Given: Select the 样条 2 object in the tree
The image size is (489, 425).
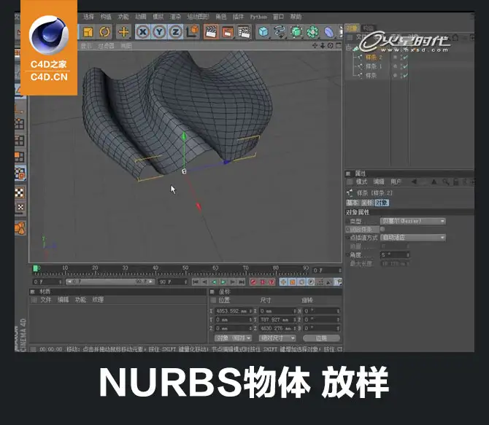Looking at the screenshot, I should [x=374, y=58].
